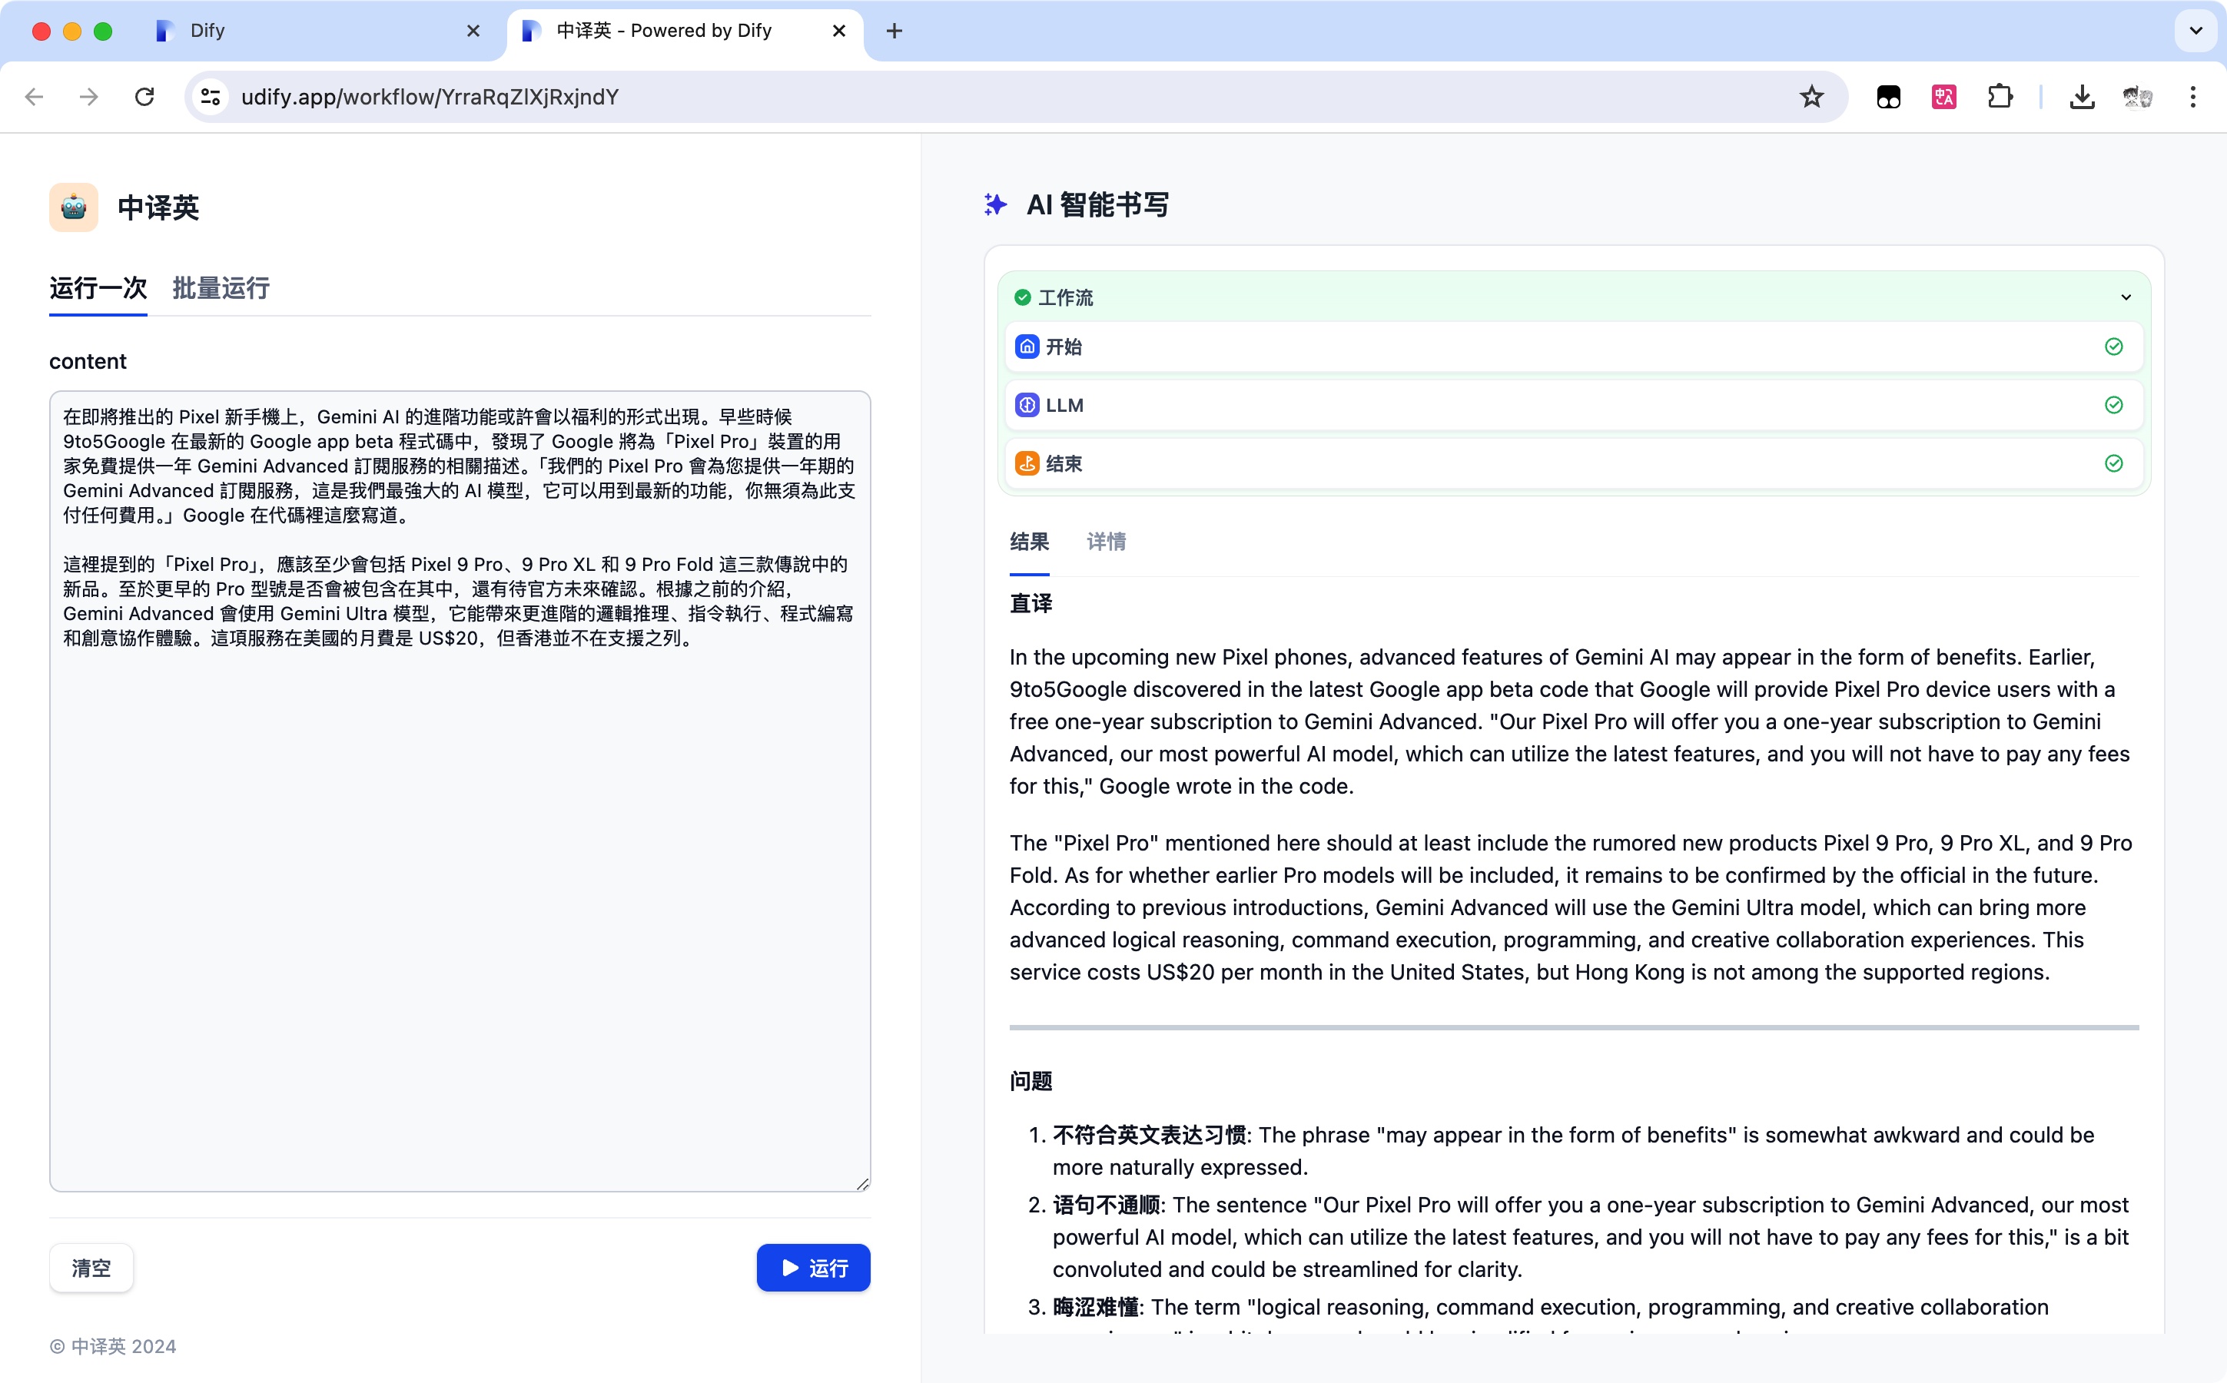Expand the 结束 node row
This screenshot has height=1383, width=2227.
point(1573,464)
